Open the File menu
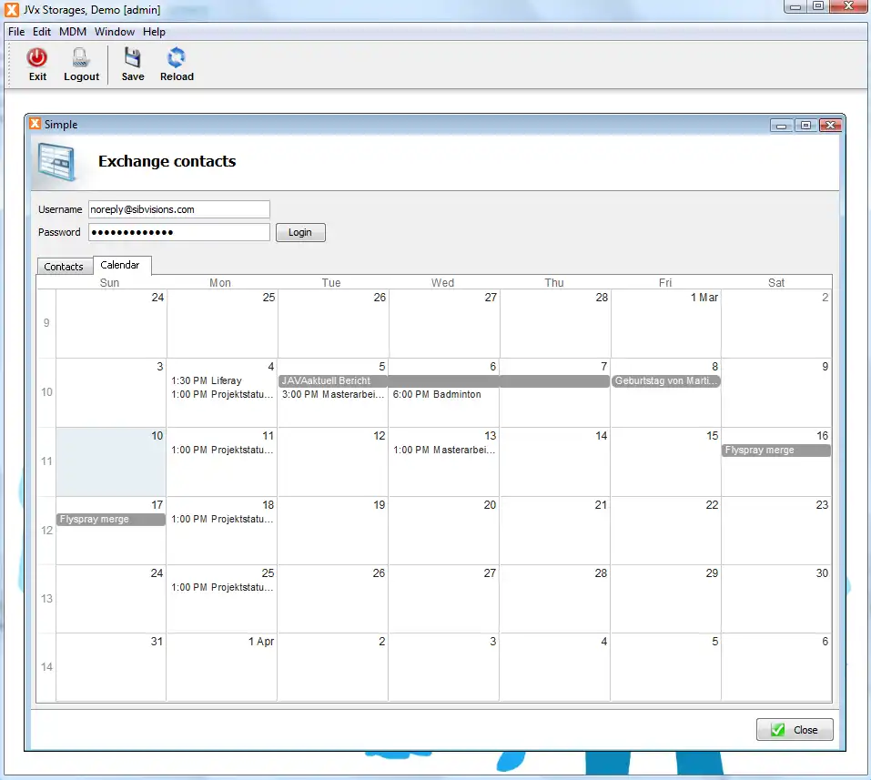The height and width of the screenshot is (780, 871). pyautogui.click(x=16, y=32)
